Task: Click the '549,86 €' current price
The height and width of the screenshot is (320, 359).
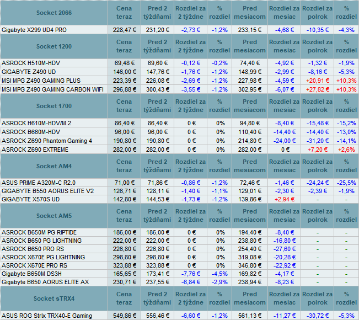Action: [125, 316]
